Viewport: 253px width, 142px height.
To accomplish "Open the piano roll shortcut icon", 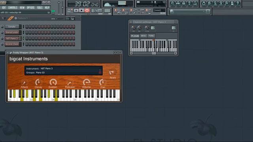I will (183, 3).
